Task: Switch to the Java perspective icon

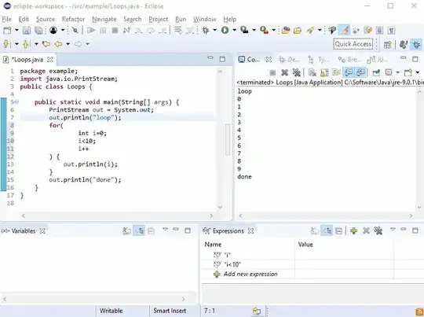Action: 404,44
